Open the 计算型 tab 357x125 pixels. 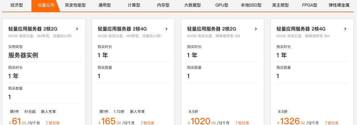click(134, 5)
